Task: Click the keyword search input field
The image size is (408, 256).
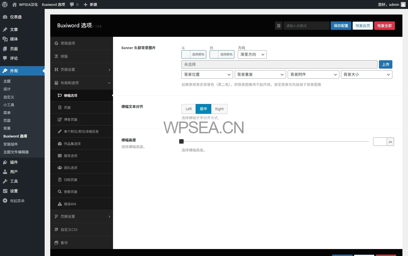Action: pos(306,26)
